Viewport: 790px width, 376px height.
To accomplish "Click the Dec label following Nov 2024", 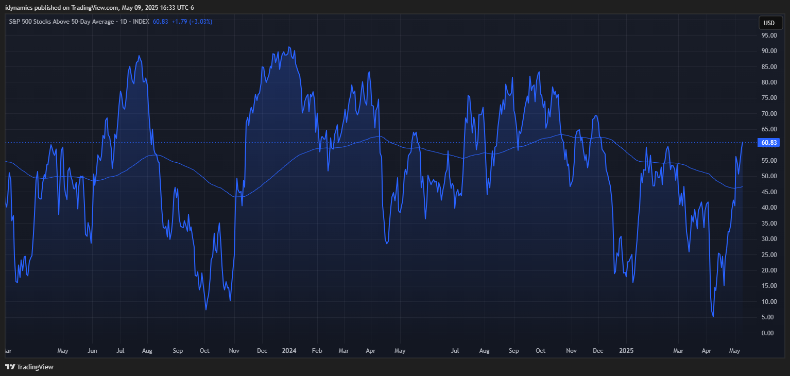I will 598,351.
